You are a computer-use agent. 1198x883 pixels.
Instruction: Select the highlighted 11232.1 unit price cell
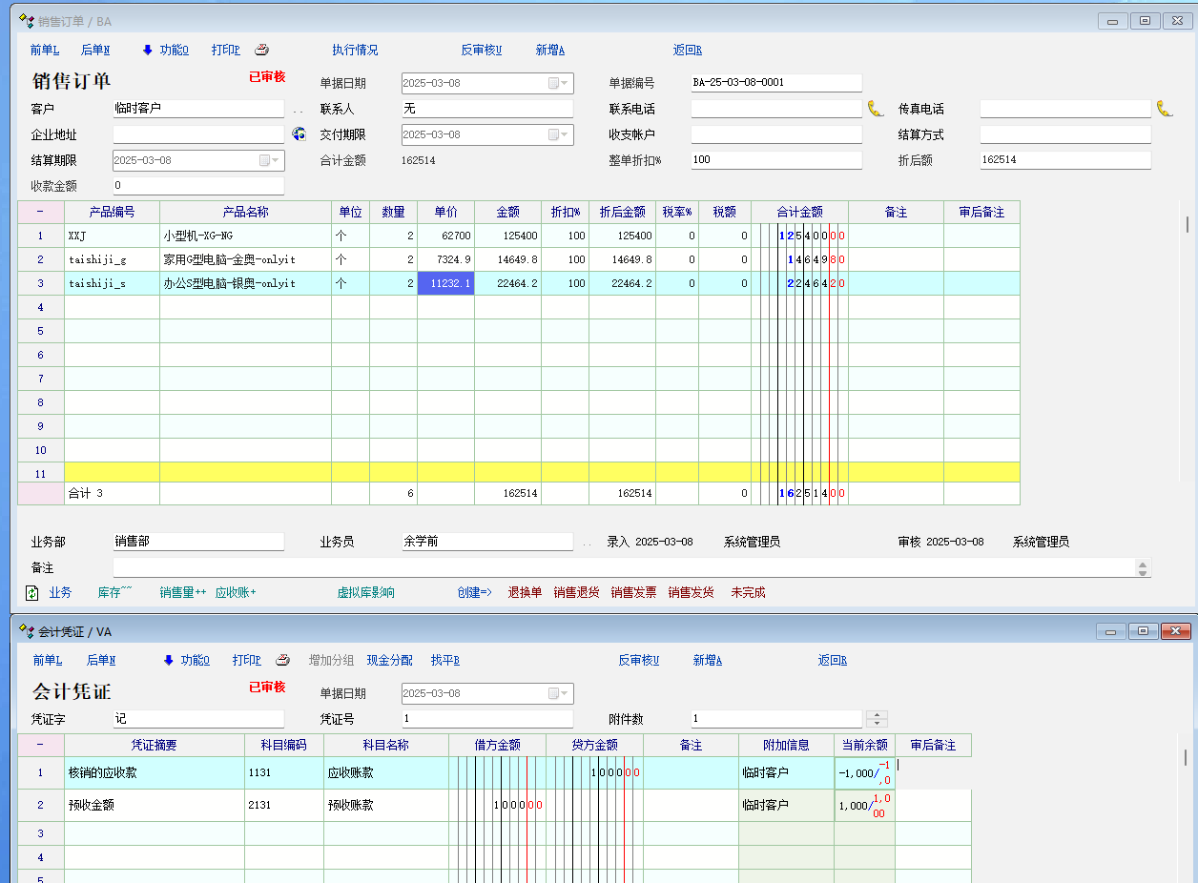(x=445, y=283)
